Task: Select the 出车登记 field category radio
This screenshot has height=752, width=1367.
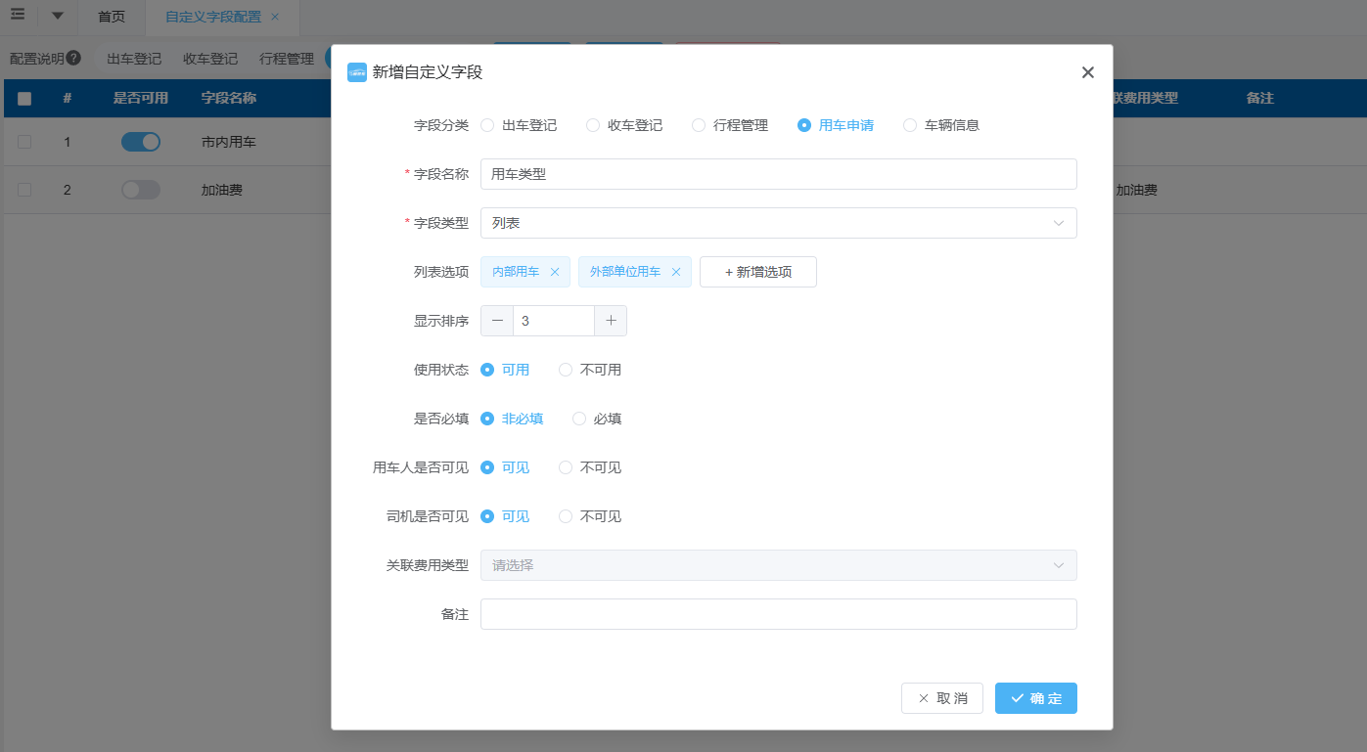Action: point(487,125)
